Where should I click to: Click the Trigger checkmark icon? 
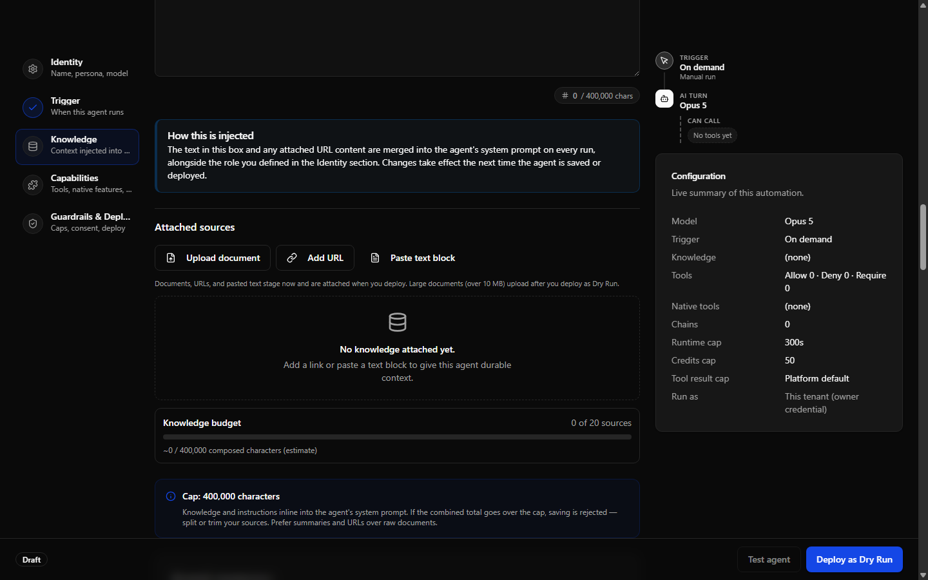pos(33,108)
